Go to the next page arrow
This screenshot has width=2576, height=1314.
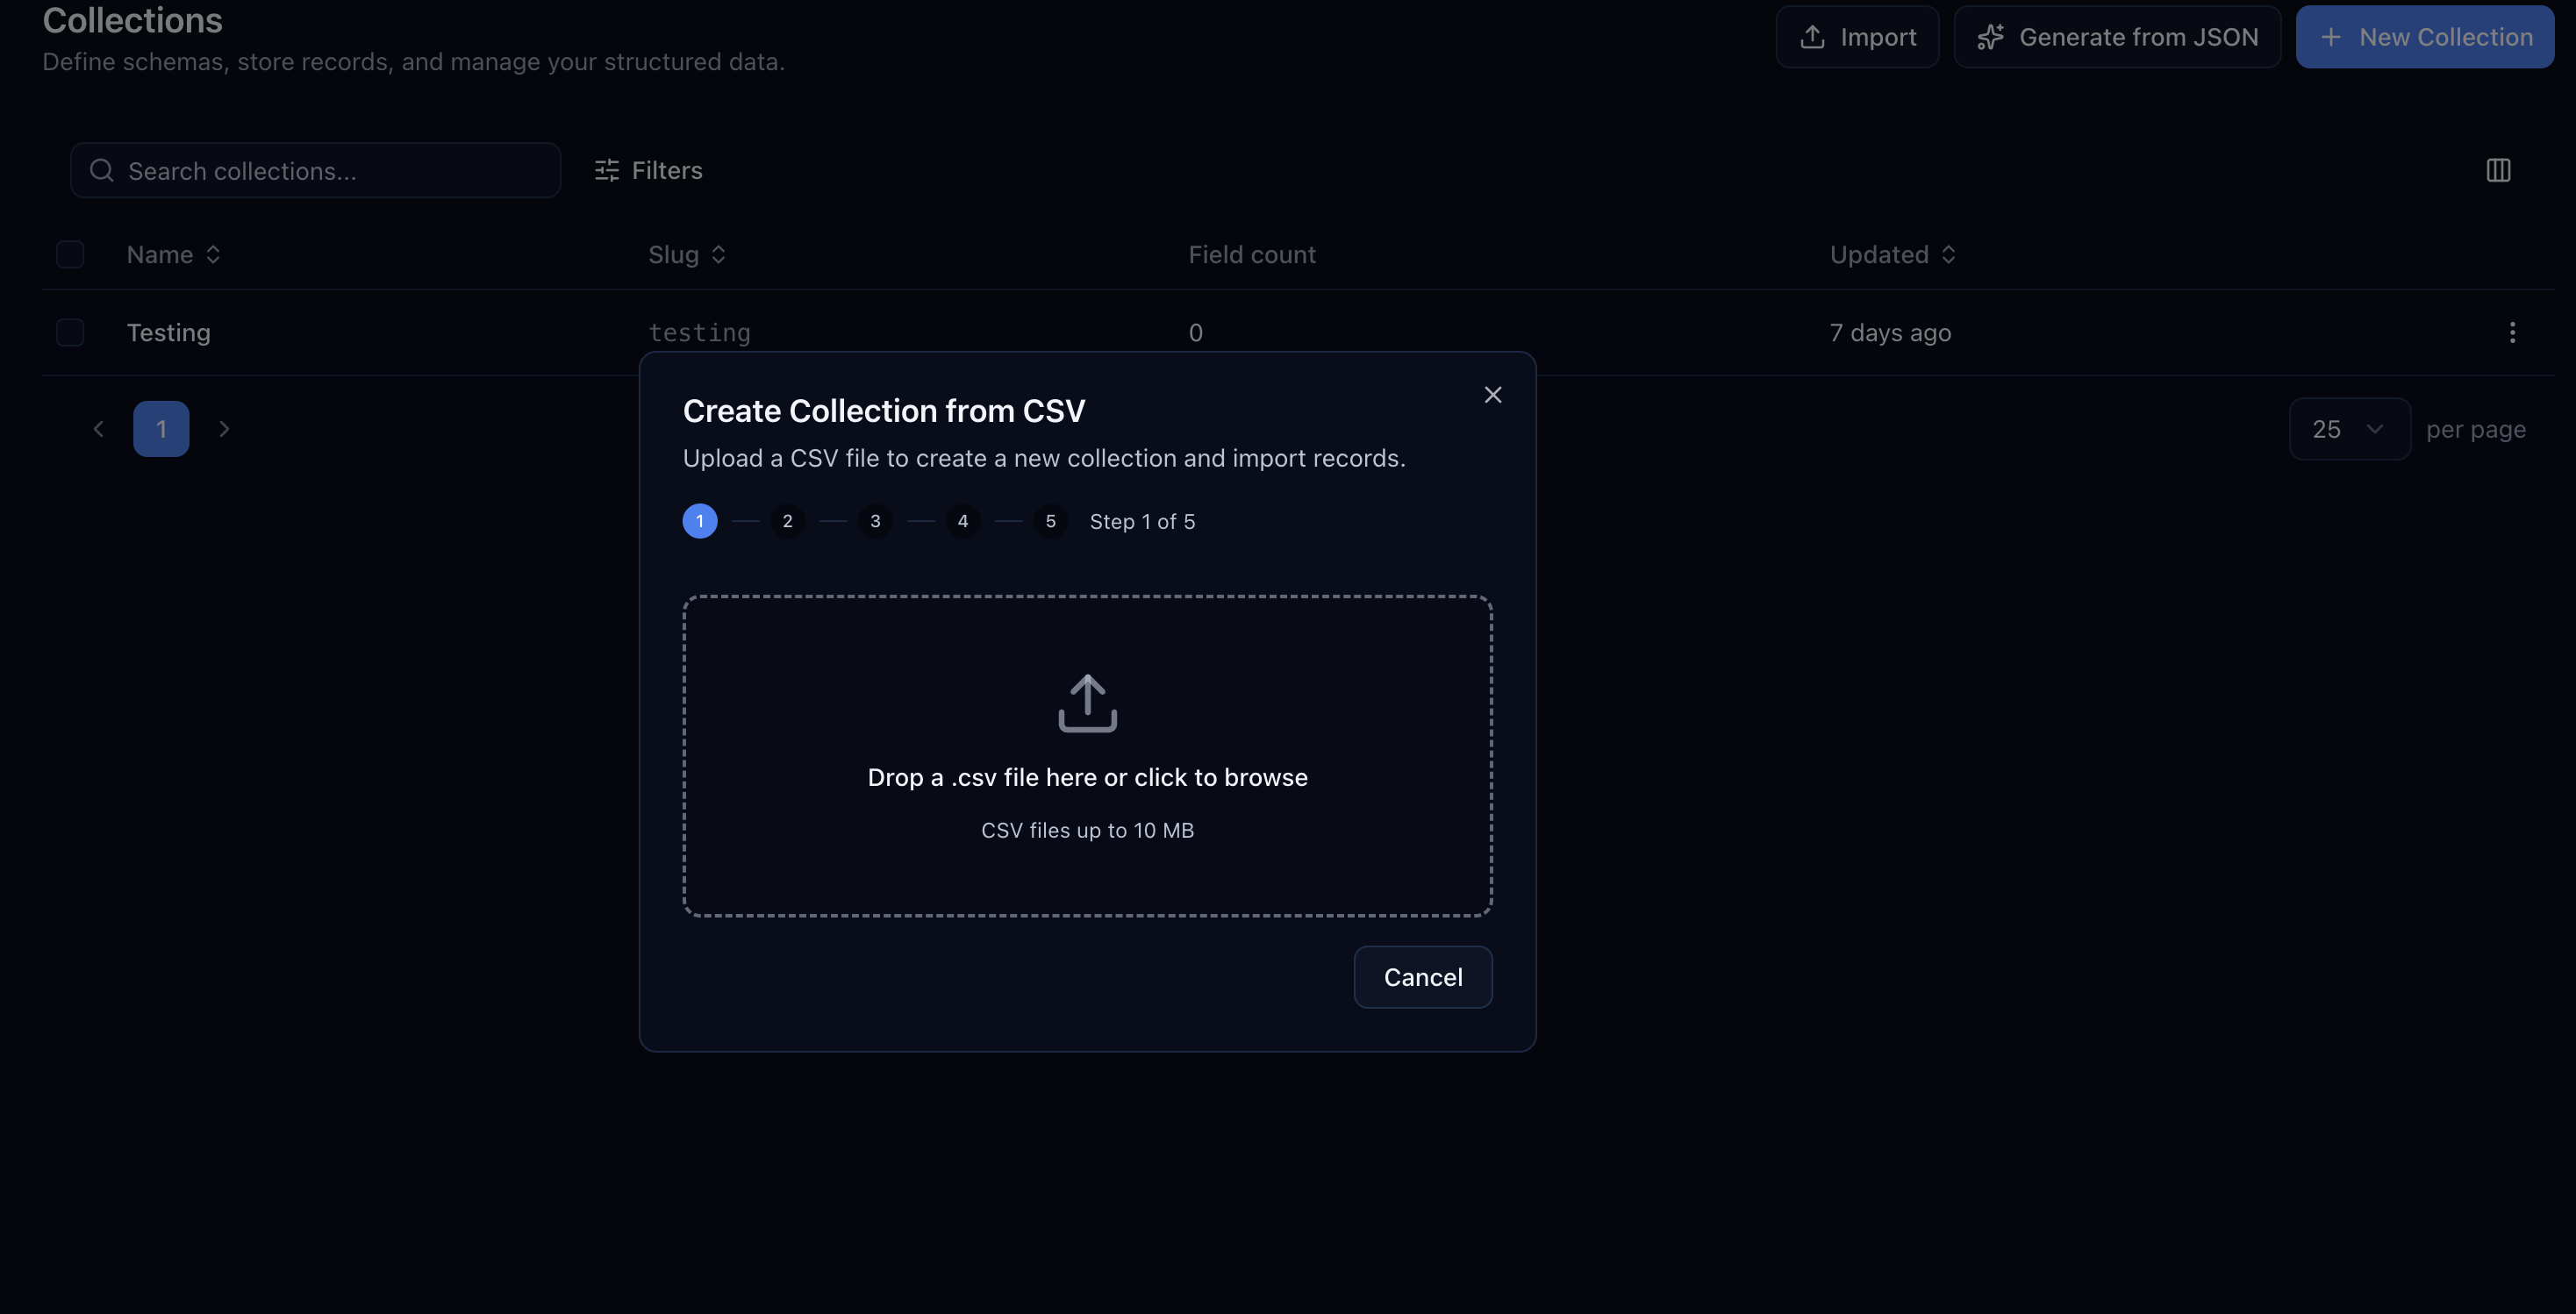224,429
